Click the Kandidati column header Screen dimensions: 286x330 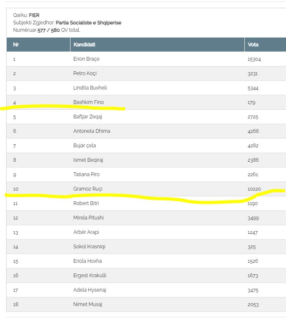157,45
